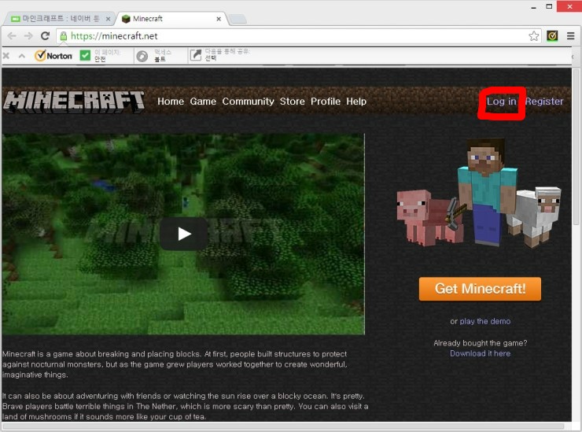Viewport: 582px width, 432px height.
Task: Click the text "Already bought the game?"
Action: click(480, 343)
